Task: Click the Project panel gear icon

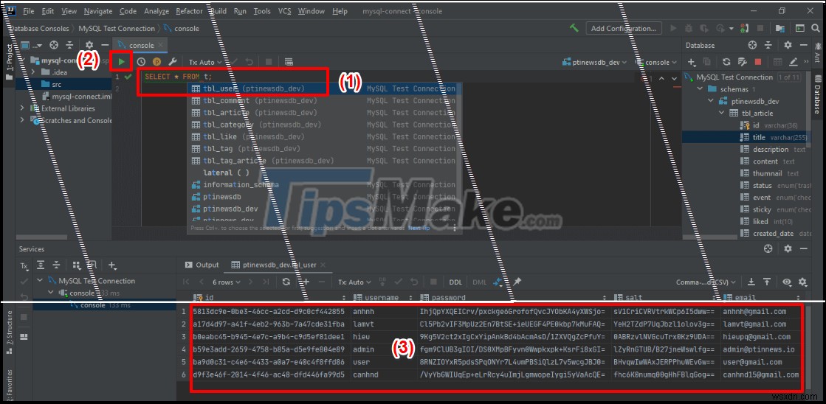Action: 89,45
